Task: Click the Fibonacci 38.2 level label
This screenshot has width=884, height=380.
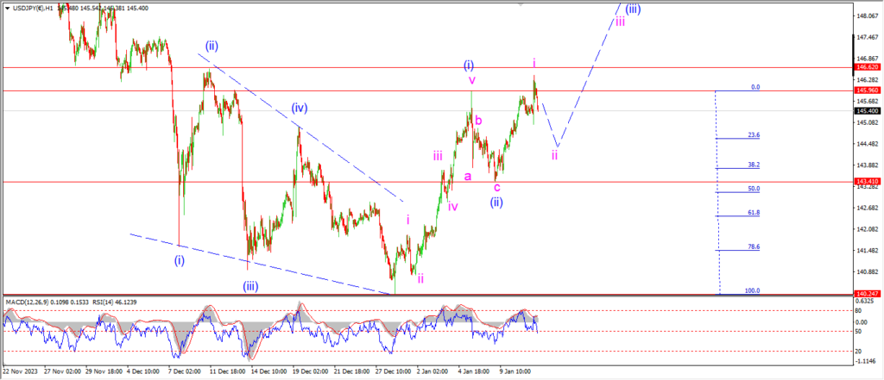Action: click(x=753, y=165)
